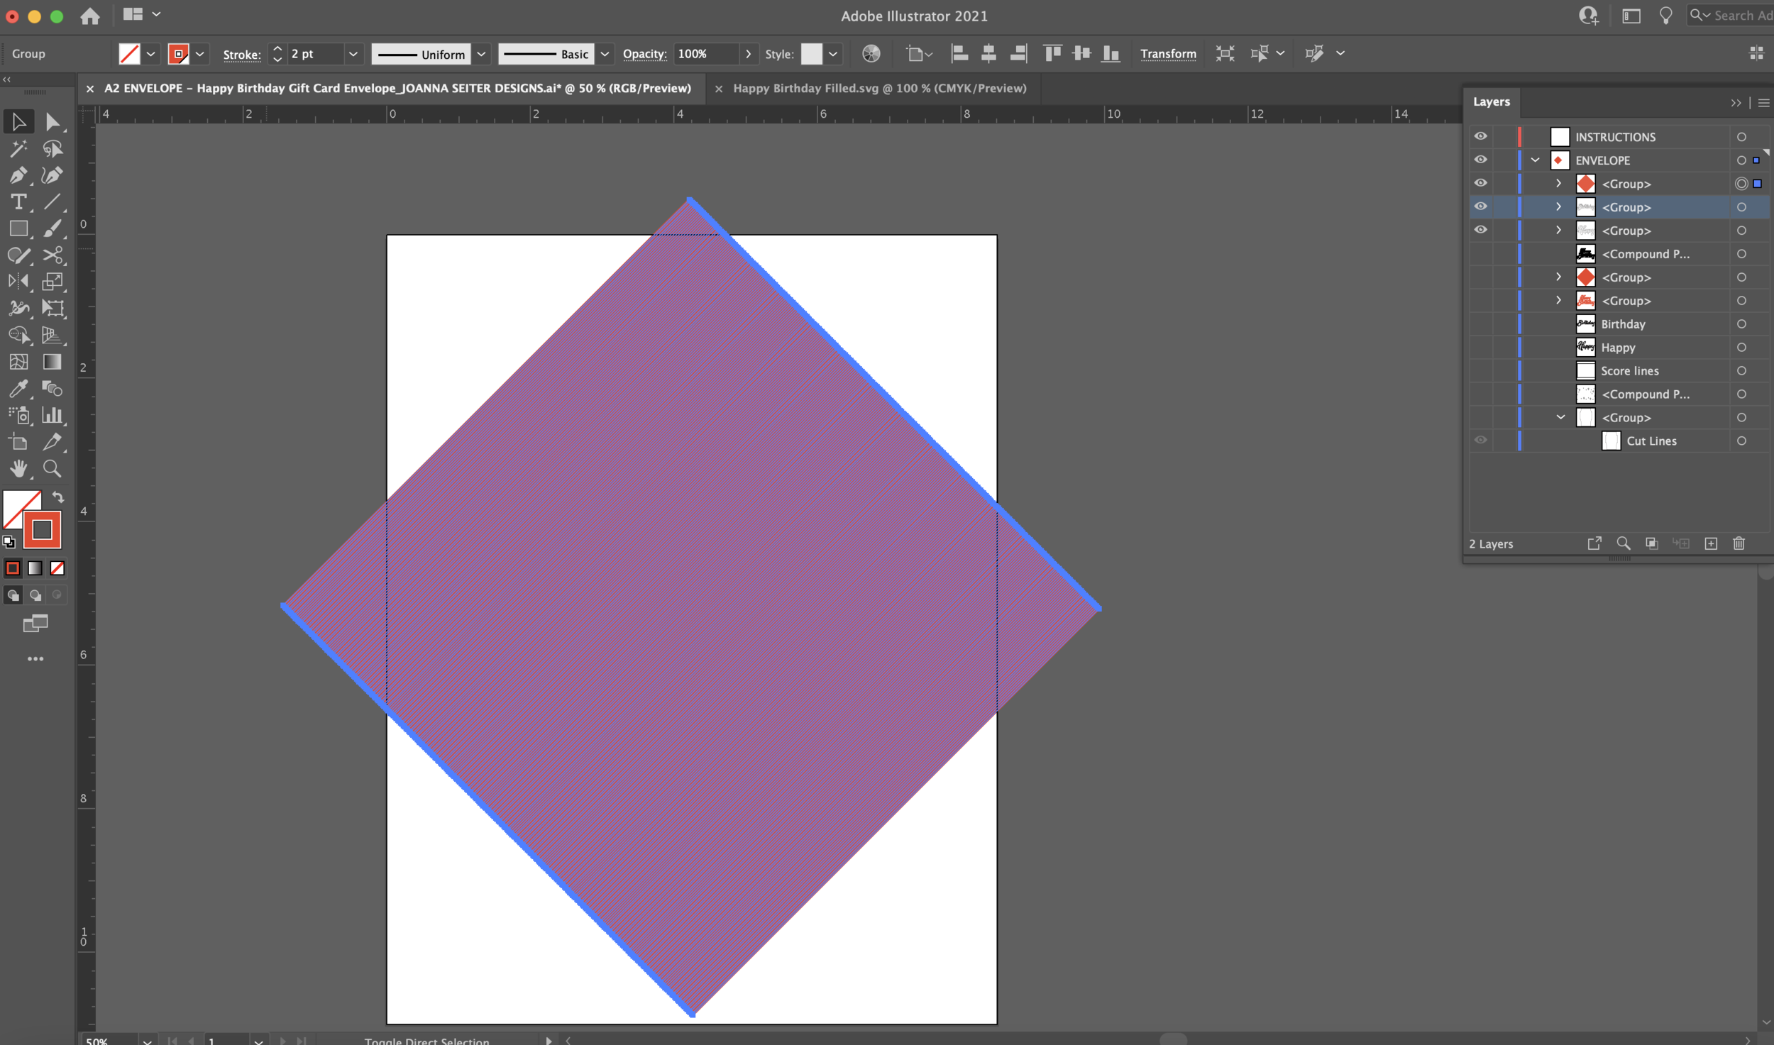Open the Layers panel options menu
The image size is (1774, 1045).
point(1763,103)
